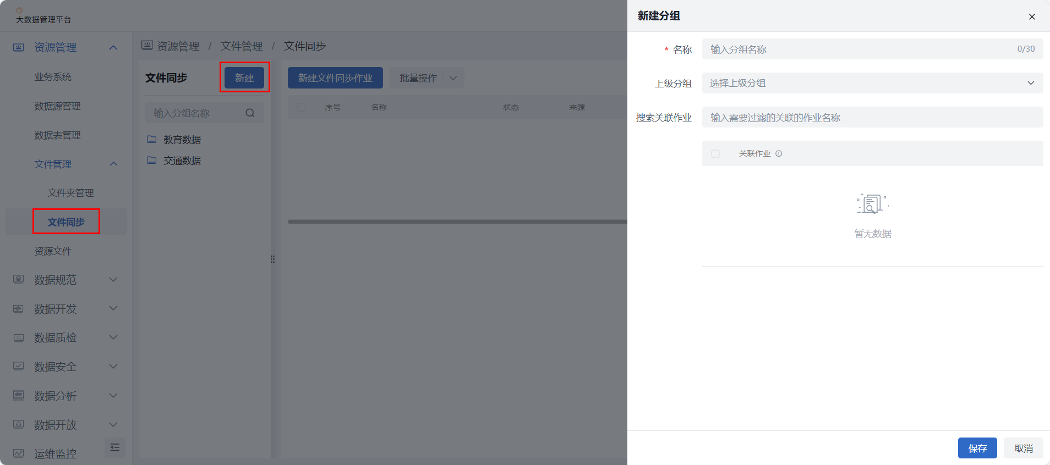This screenshot has height=465, width=1050.
Task: Click the 数据开发 sidebar icon
Action: pos(18,308)
